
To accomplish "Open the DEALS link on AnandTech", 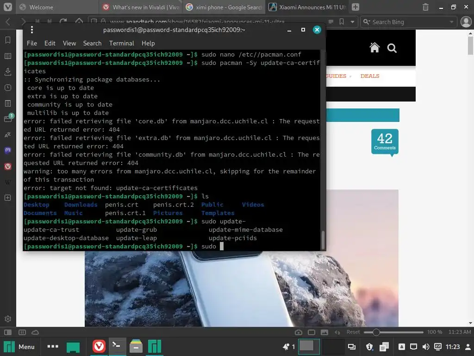I will click(370, 76).
